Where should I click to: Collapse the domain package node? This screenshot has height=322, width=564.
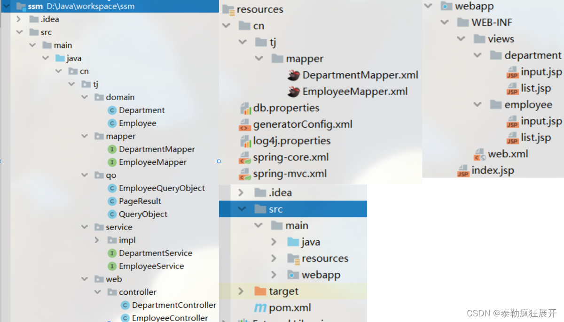tap(85, 97)
